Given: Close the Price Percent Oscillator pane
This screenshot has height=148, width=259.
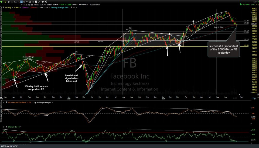Looking at the screenshot, I should coord(3,102).
